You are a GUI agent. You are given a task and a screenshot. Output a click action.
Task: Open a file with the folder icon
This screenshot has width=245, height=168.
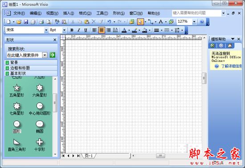click(x=19, y=22)
